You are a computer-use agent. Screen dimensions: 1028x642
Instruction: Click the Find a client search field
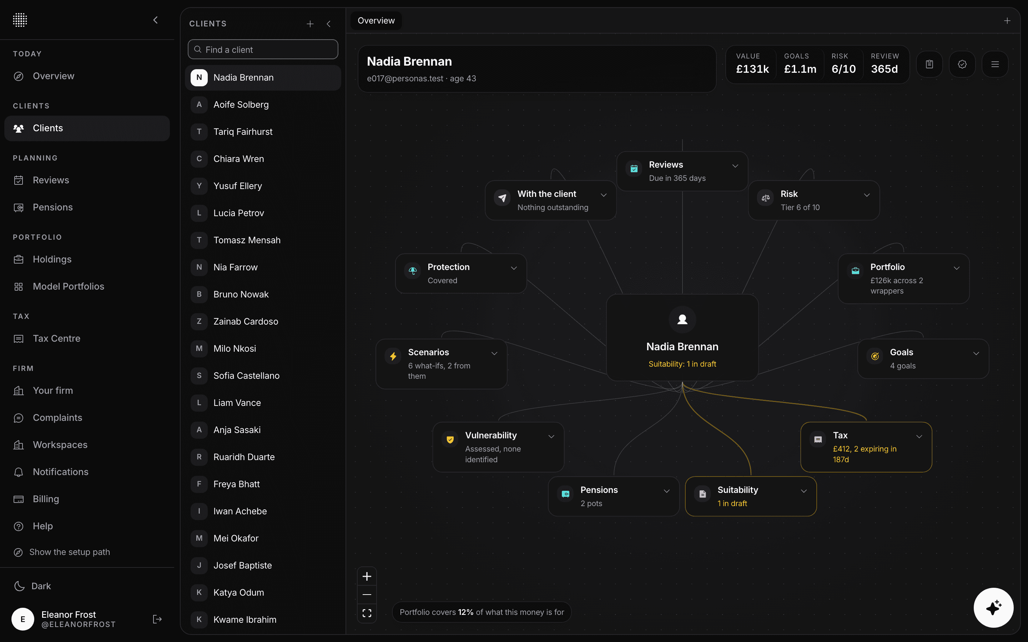(x=263, y=50)
